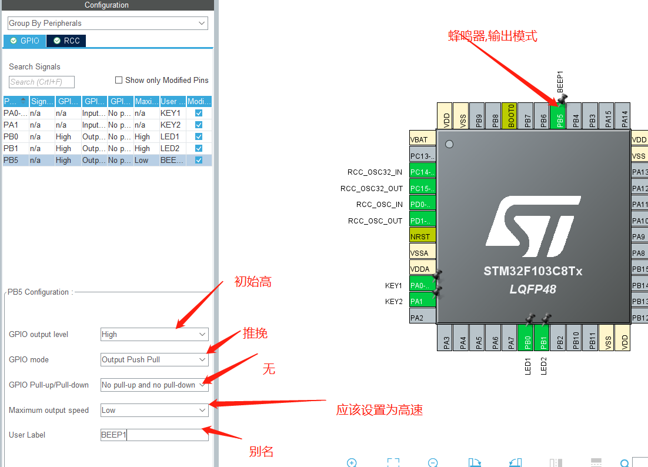Sort by the GPIO output level column header
The image size is (648, 467).
(x=68, y=101)
